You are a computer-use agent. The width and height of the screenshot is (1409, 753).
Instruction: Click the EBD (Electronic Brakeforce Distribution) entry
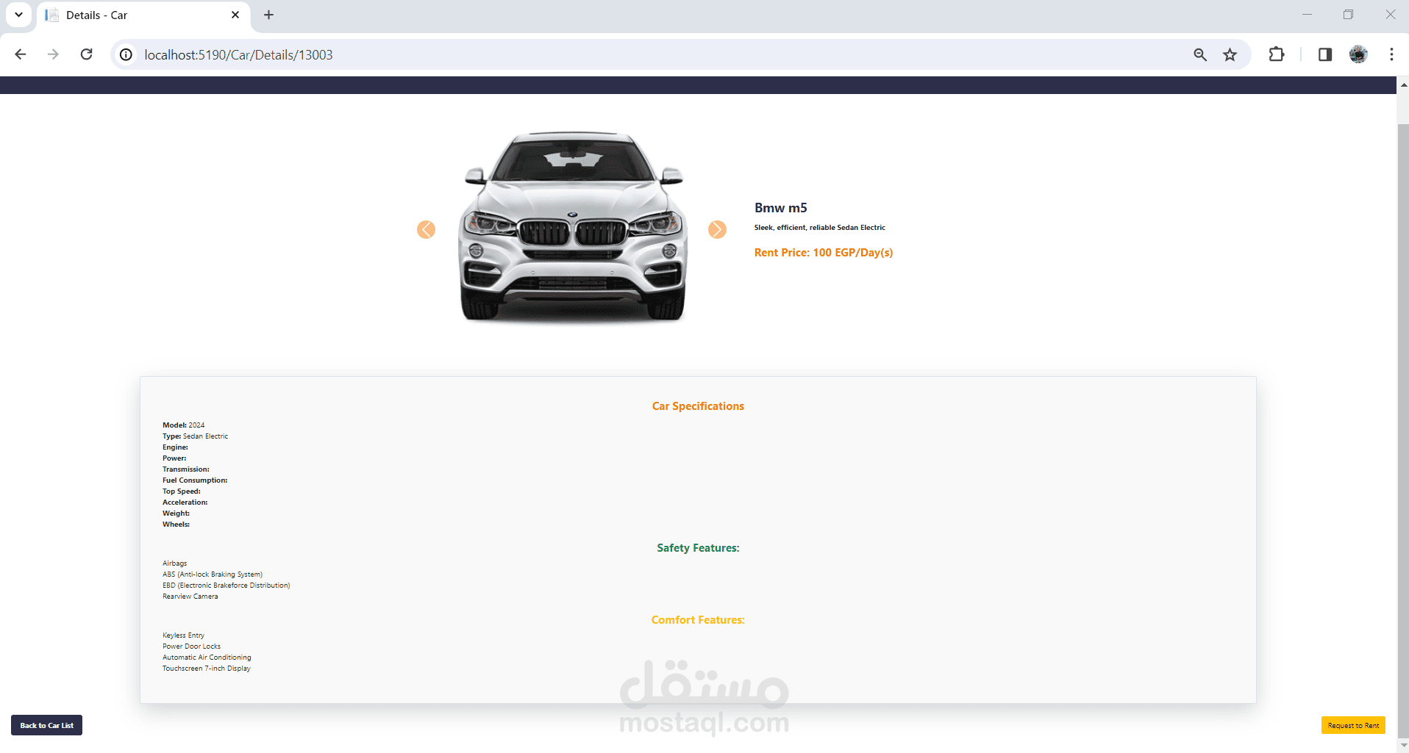[226, 586]
